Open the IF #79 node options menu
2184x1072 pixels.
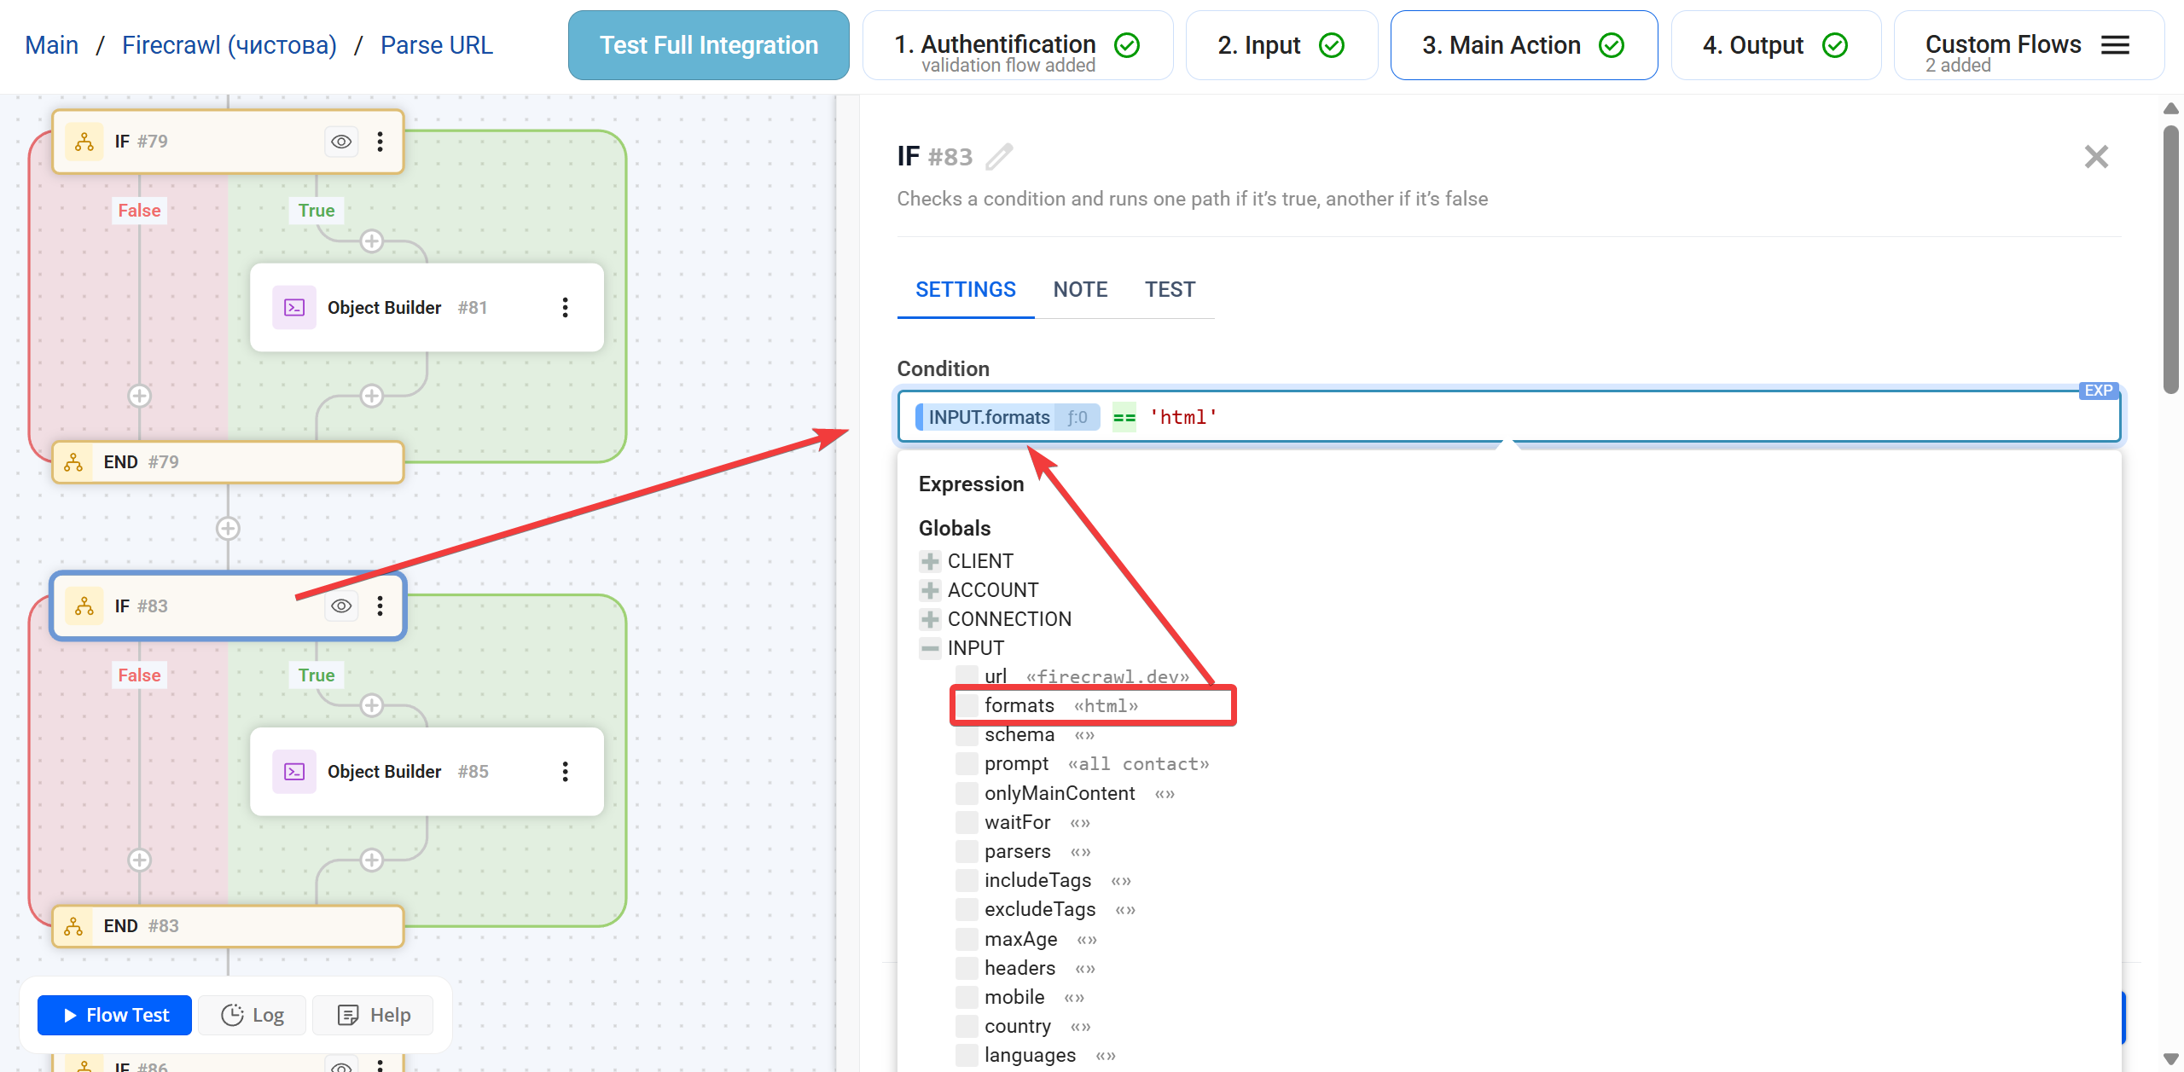(380, 142)
